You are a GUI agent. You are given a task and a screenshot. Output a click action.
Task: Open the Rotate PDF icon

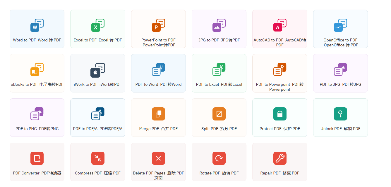pos(219,158)
